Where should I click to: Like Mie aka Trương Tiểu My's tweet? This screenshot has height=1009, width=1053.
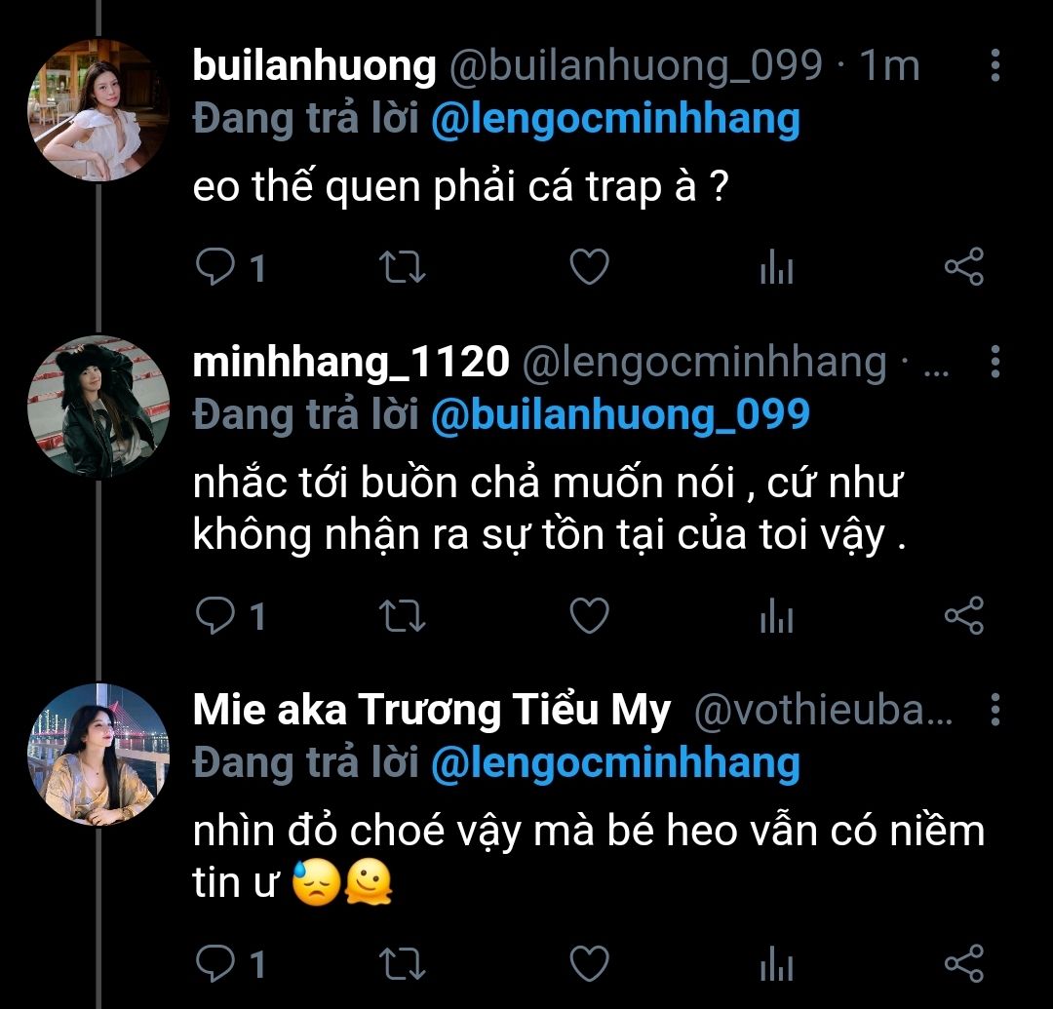589,963
